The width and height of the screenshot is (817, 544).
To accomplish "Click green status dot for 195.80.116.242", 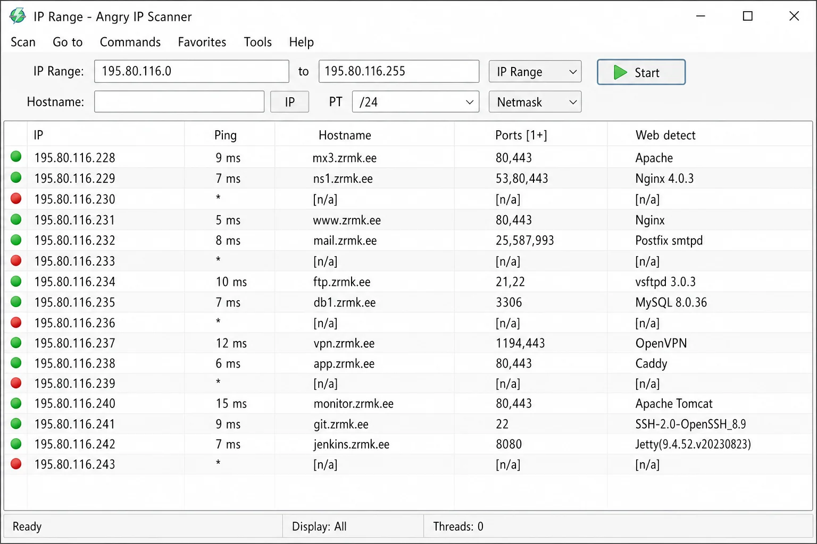I will coord(16,443).
